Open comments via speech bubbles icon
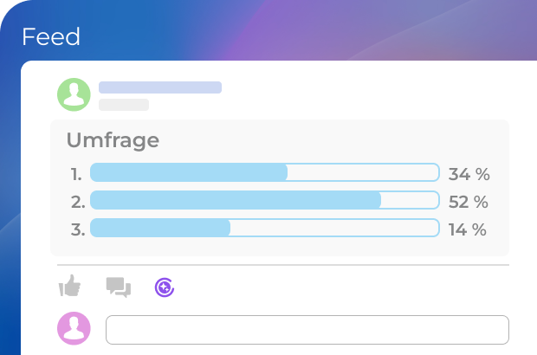 pos(118,287)
